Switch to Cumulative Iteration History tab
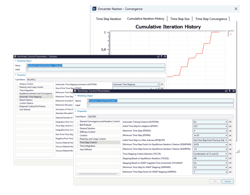250x195 pixels. point(146,19)
